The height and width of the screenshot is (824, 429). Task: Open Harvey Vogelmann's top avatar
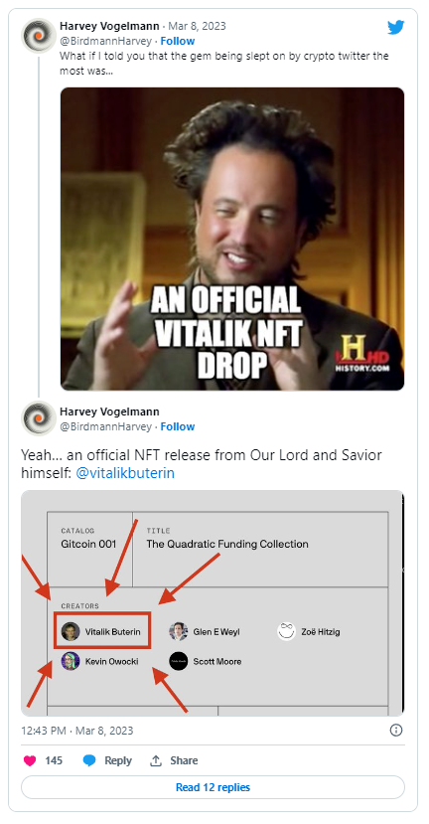click(x=39, y=35)
